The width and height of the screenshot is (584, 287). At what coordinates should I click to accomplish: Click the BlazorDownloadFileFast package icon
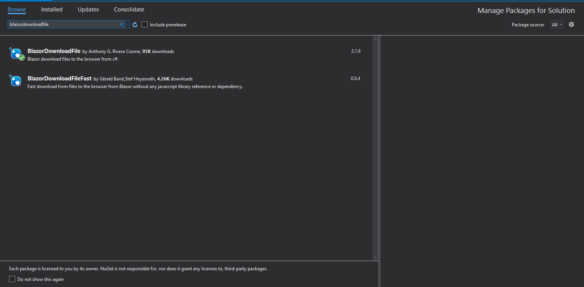pos(16,81)
